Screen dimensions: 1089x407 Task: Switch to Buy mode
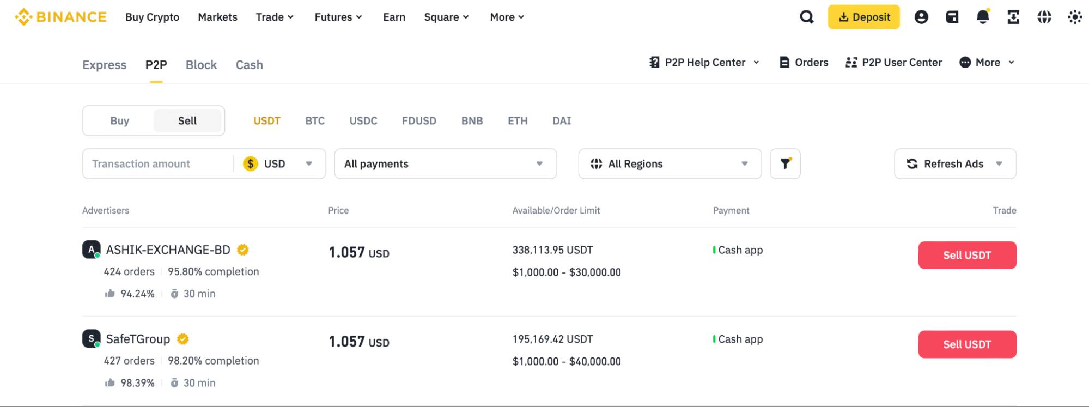click(x=120, y=120)
